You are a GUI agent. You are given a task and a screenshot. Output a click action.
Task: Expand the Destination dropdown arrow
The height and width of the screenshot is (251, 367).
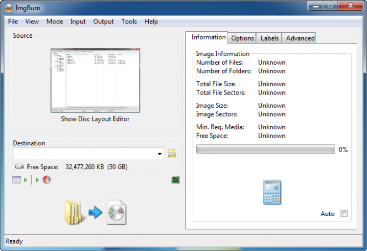160,154
